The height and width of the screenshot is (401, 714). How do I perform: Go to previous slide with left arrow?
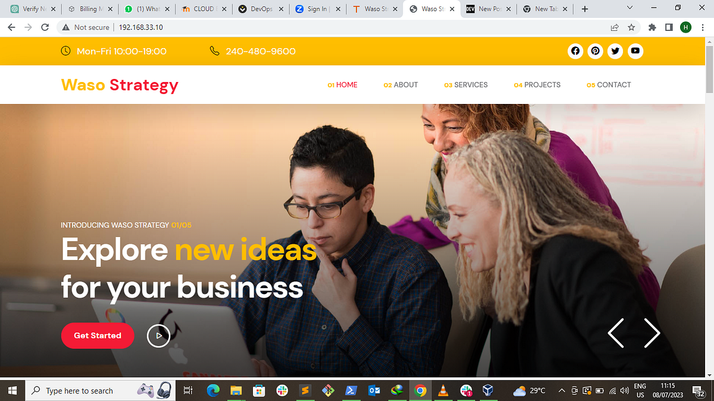616,333
